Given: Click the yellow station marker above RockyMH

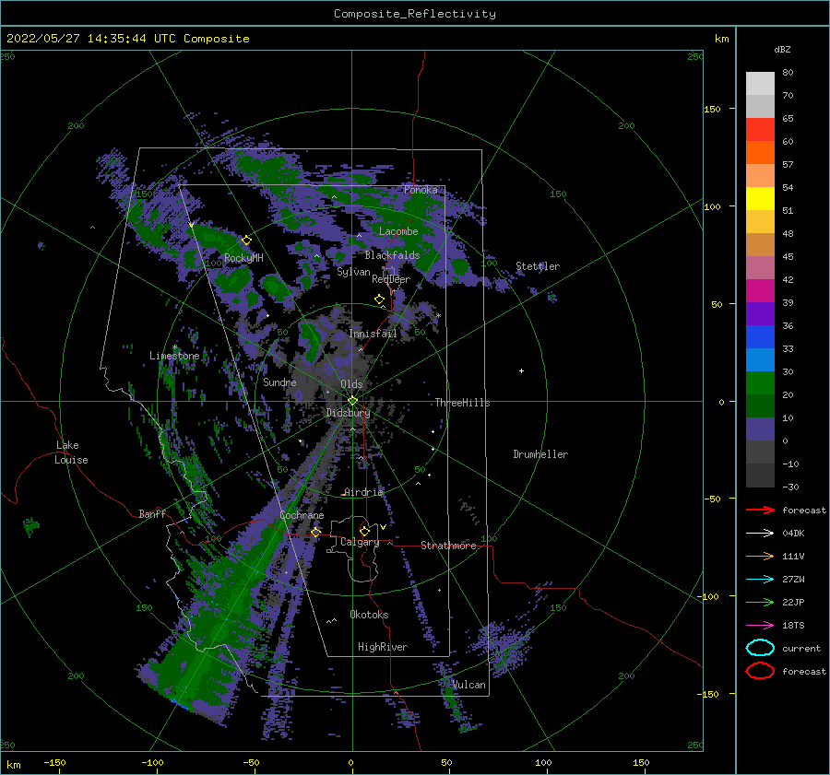Looking at the screenshot, I should click(246, 241).
